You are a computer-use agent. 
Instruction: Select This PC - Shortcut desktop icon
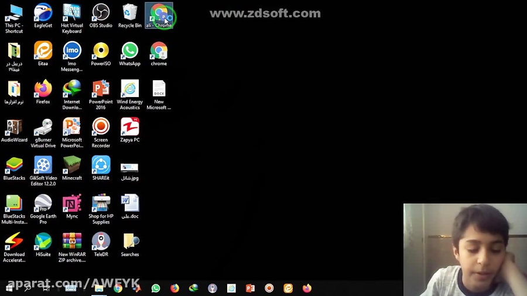click(14, 19)
